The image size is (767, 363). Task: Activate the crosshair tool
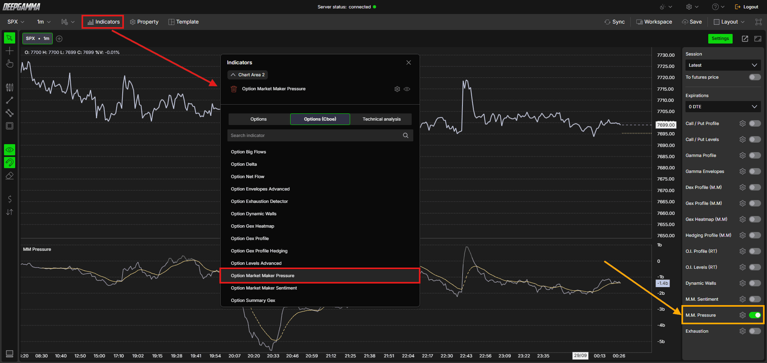pos(10,51)
